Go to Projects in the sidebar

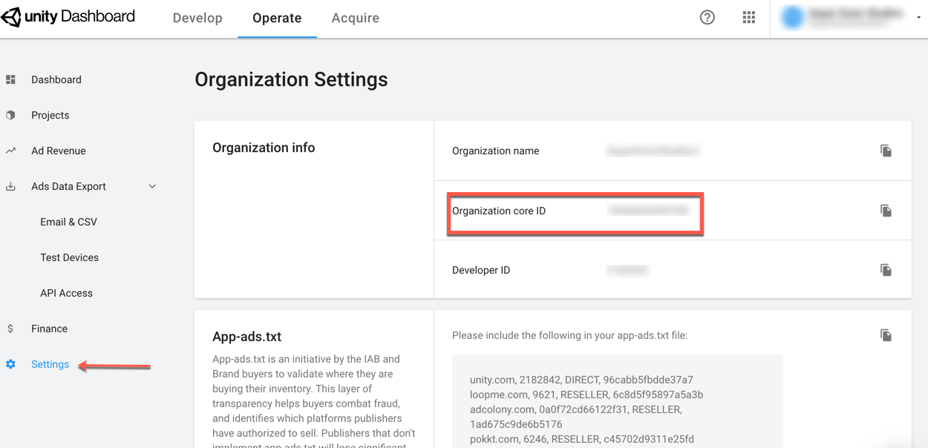pos(50,116)
